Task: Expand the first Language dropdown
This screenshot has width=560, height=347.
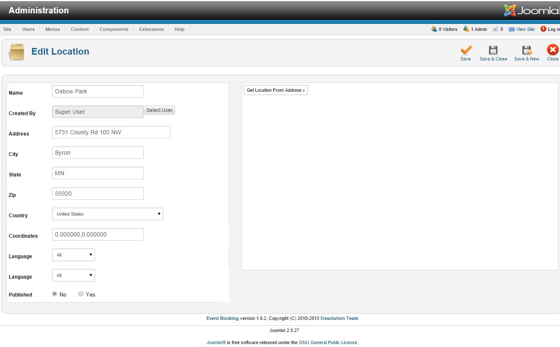Action: pyautogui.click(x=73, y=255)
